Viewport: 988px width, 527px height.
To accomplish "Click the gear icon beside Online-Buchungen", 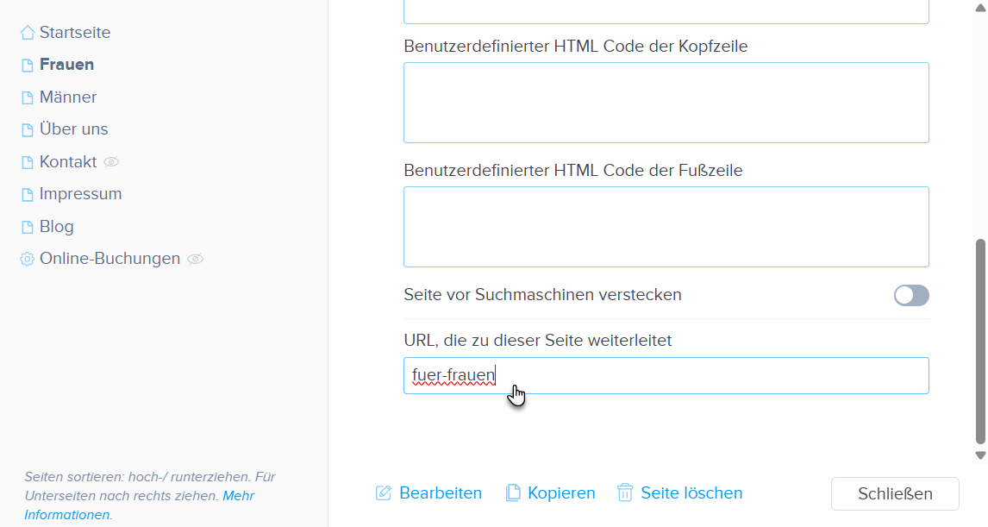I will point(28,259).
